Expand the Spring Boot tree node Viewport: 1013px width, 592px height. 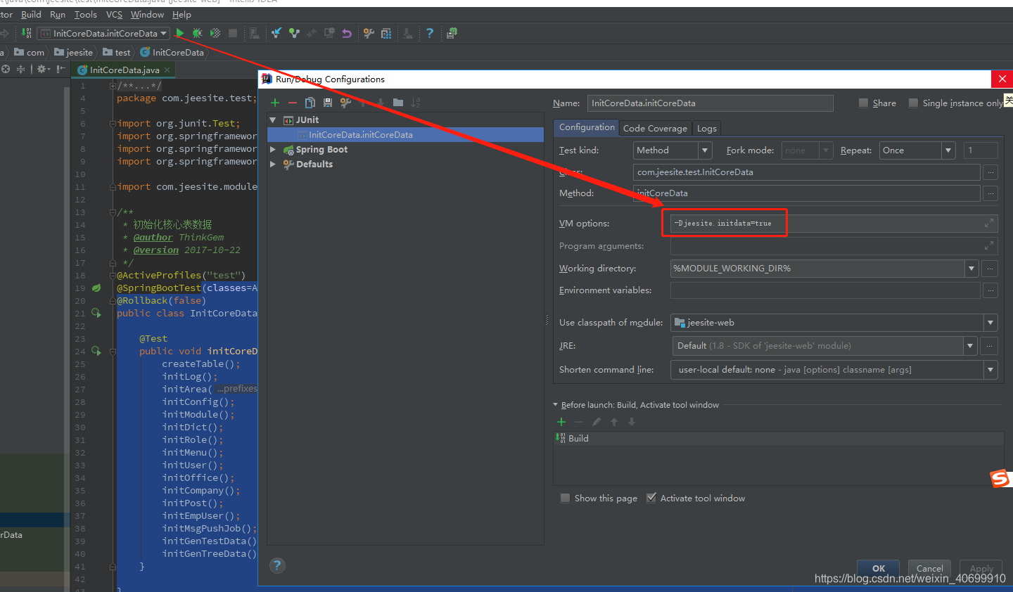point(273,149)
